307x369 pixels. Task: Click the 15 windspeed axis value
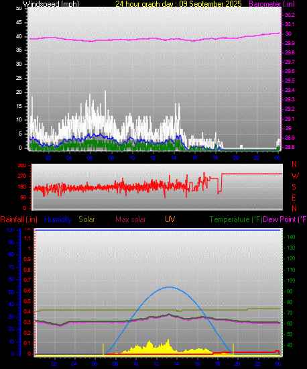click(19, 106)
